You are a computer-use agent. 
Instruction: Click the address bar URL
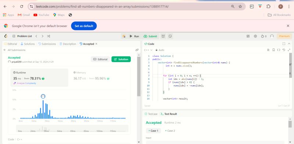point(102,7)
